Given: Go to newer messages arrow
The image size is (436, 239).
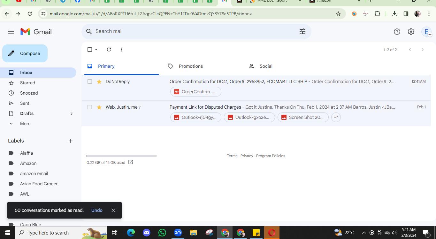Looking at the screenshot, I should (x=410, y=50).
